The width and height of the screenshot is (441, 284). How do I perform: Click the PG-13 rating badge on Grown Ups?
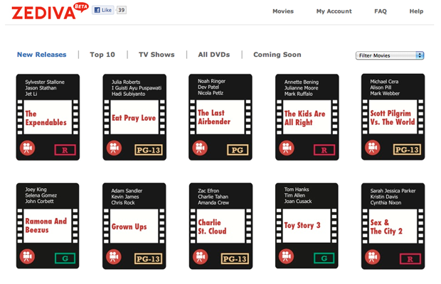[148, 258]
